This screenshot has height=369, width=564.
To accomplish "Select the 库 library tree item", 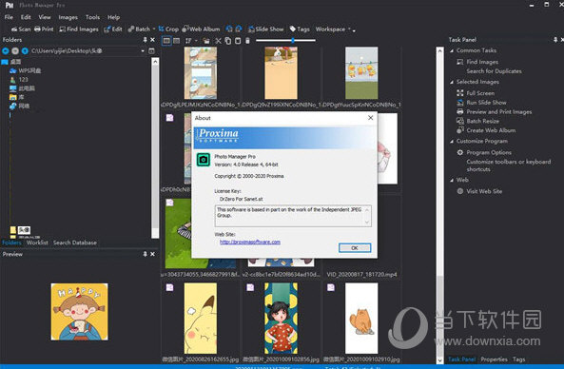I will pos(17,97).
